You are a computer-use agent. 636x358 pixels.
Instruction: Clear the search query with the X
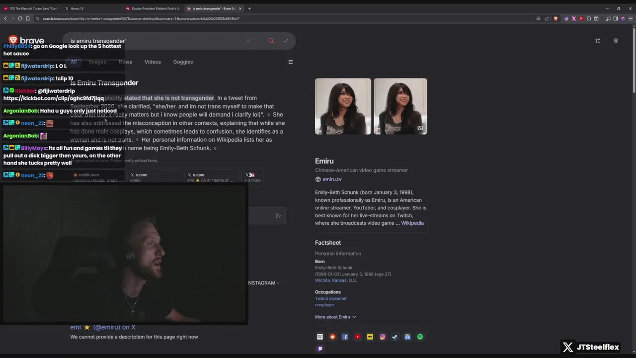[x=248, y=41]
